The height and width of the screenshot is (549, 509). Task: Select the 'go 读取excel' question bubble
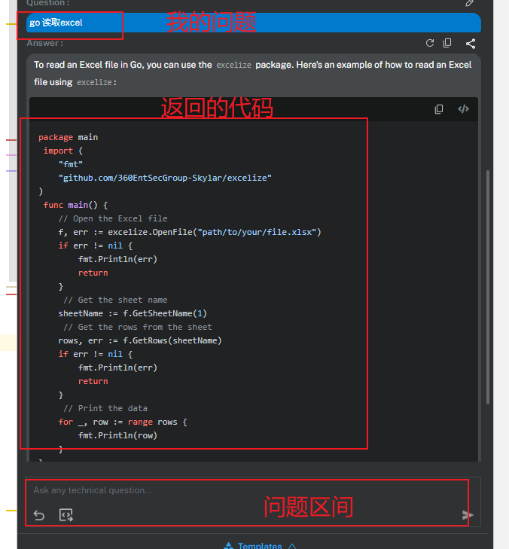(x=254, y=23)
